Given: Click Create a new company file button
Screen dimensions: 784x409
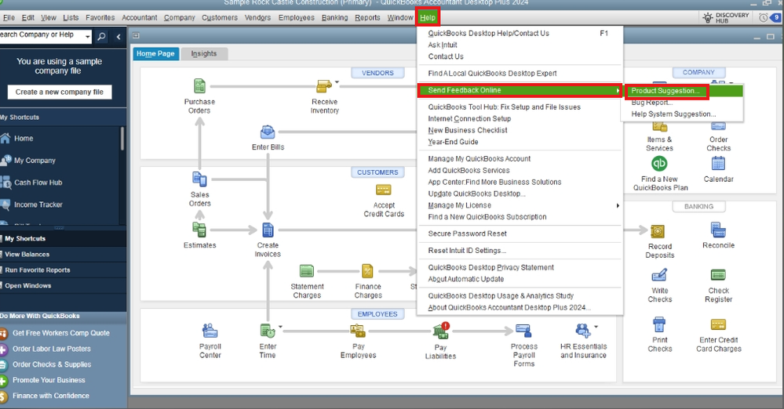Looking at the screenshot, I should click(x=60, y=92).
